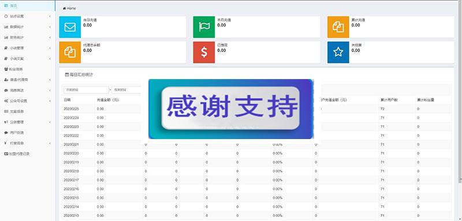Click the 首页 dashboard icon in sidebar
462x221 pixels.
click(x=6, y=6)
